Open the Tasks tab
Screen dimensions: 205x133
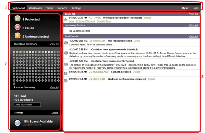(x=50, y=8)
